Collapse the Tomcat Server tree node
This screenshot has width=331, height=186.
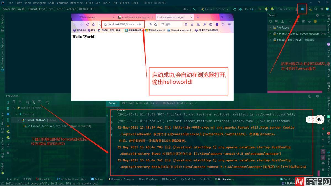point(14,108)
